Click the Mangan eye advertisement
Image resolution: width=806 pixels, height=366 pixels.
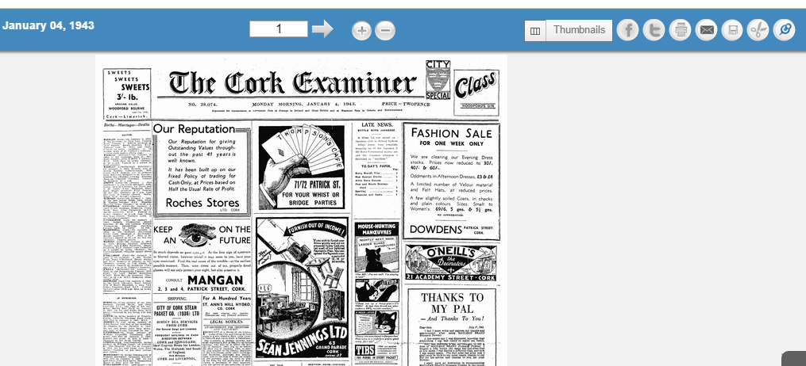[202, 257]
